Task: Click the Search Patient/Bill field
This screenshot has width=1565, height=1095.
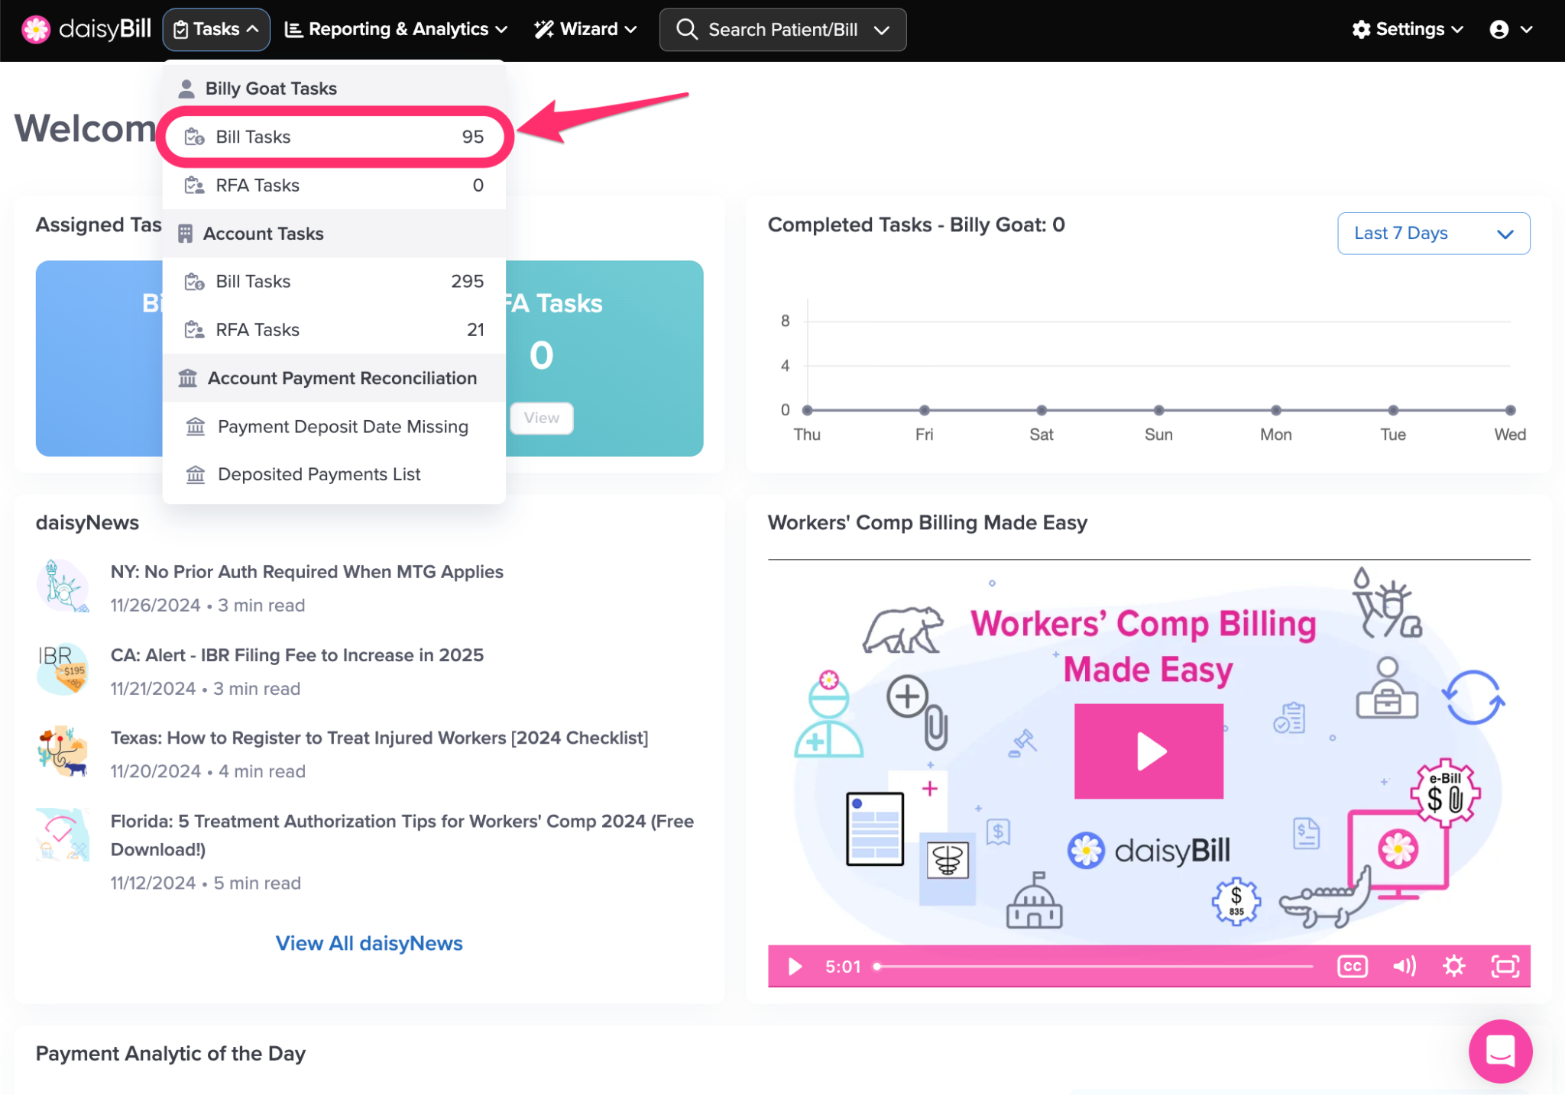Action: click(782, 29)
